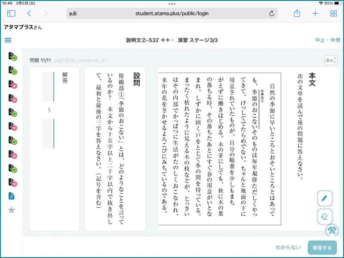Open the Safari share sheet icon
The image size is (344, 258).
click(297, 13)
